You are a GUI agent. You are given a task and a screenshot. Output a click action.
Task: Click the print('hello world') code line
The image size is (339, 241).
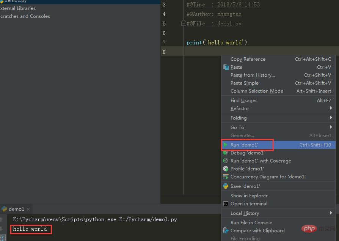[x=217, y=43]
